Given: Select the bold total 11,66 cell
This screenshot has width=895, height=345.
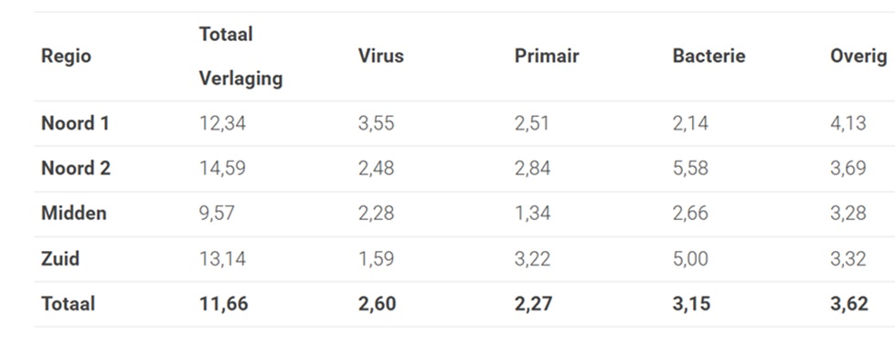Looking at the screenshot, I should 224,305.
